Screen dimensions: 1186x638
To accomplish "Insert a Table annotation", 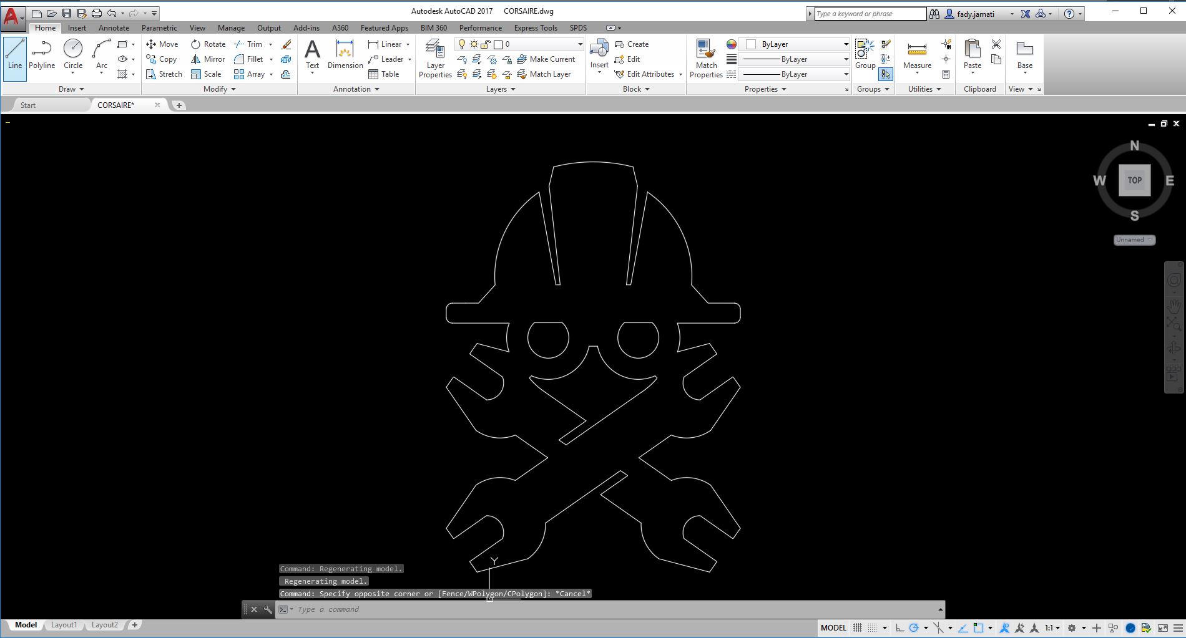I will pyautogui.click(x=384, y=74).
